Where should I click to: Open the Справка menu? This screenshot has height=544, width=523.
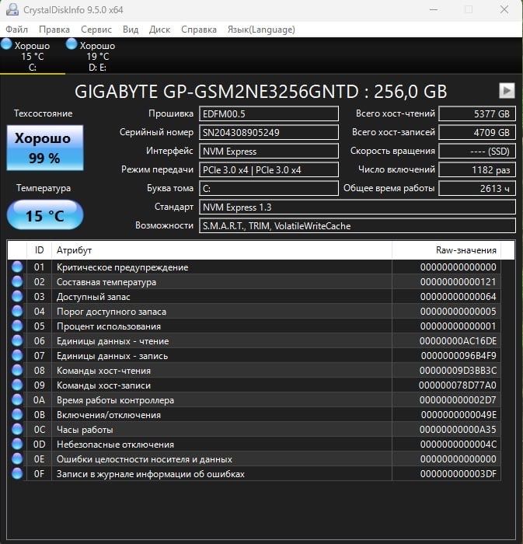199,30
